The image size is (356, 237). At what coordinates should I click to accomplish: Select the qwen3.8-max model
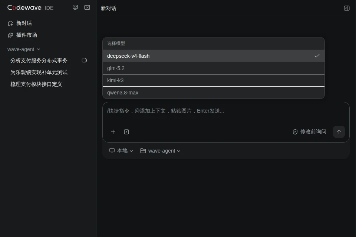214,93
